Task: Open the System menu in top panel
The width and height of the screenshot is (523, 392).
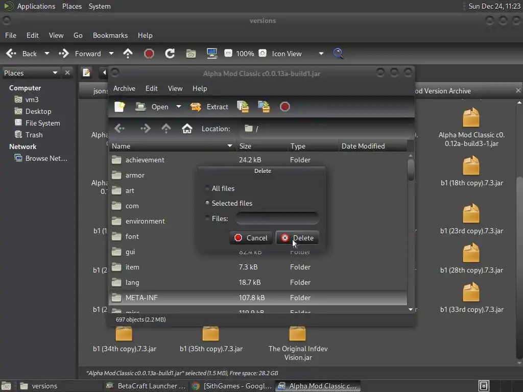Action: point(100,6)
